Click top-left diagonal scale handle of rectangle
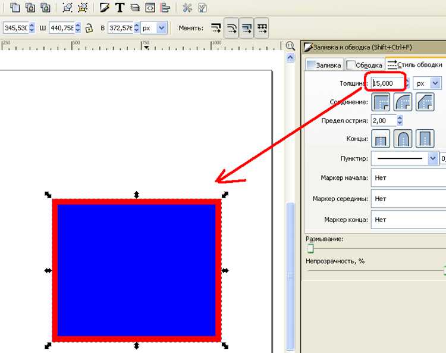 (48, 195)
